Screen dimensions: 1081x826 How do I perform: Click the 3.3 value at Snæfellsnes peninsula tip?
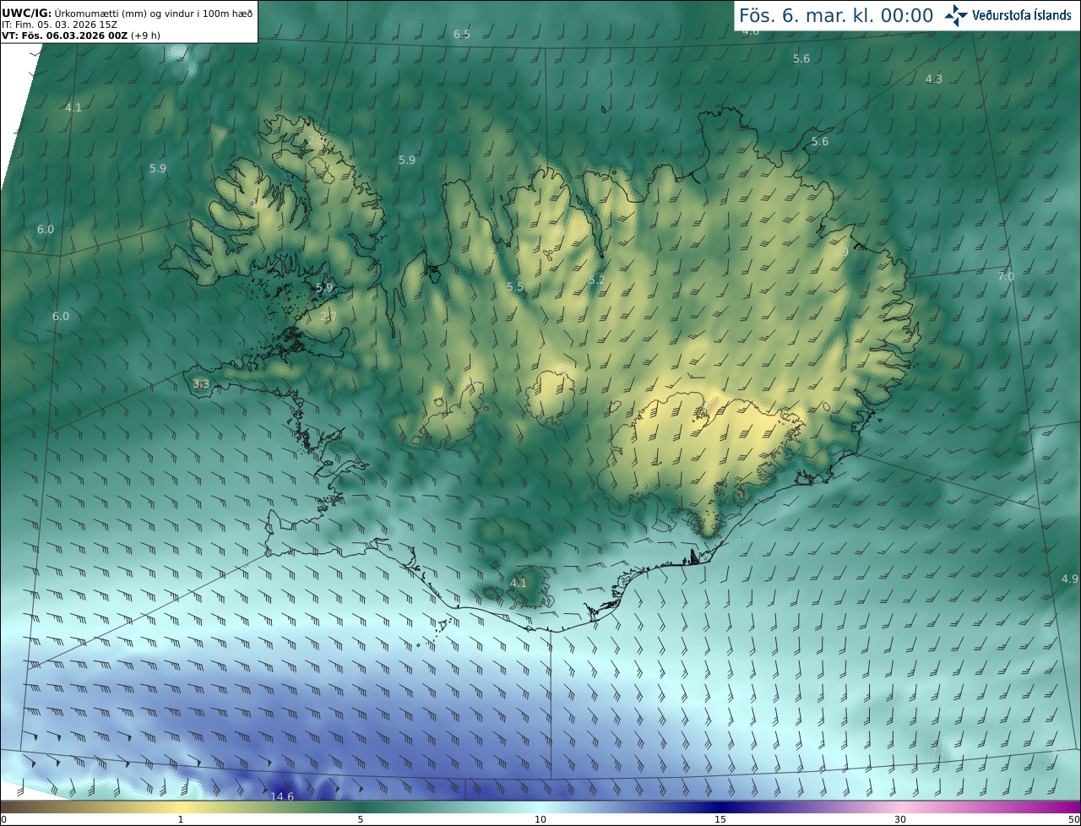[x=201, y=384]
